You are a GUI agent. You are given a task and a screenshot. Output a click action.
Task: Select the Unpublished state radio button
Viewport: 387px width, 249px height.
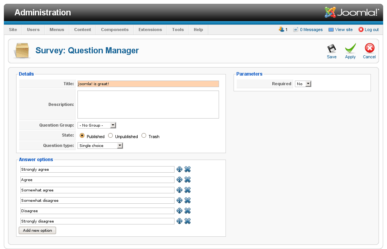110,136
